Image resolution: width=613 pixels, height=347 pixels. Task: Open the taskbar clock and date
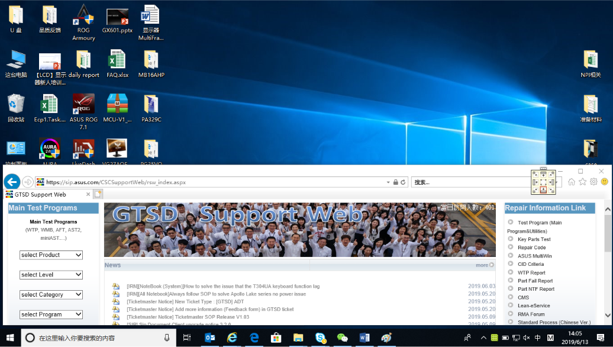tap(575, 338)
